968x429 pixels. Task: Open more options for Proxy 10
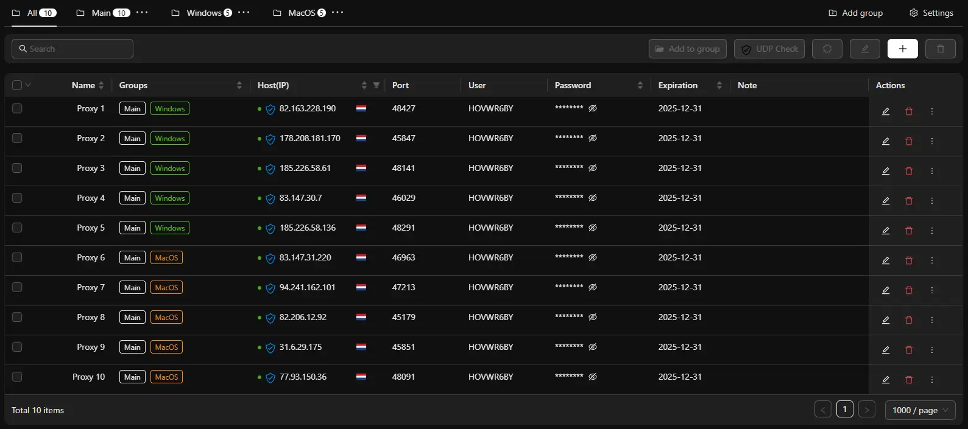tap(932, 380)
